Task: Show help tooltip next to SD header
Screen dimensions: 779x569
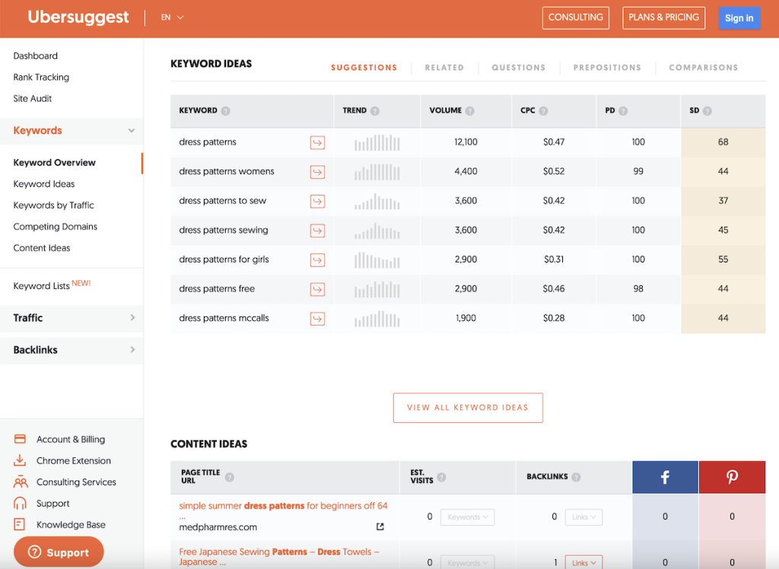Action: tap(707, 111)
